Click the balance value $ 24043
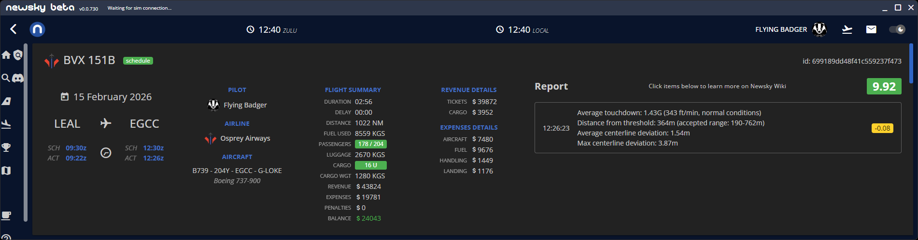918x240 pixels. (x=368, y=218)
